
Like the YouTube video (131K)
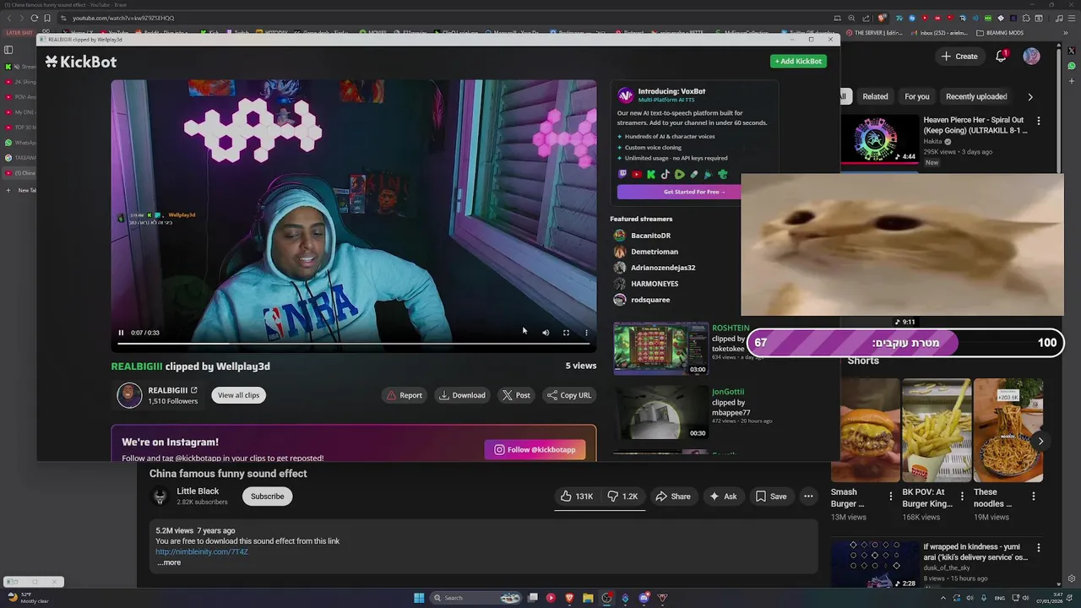(575, 497)
